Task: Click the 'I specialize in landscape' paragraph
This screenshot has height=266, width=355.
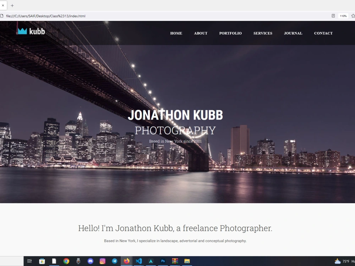Action: click(175, 241)
